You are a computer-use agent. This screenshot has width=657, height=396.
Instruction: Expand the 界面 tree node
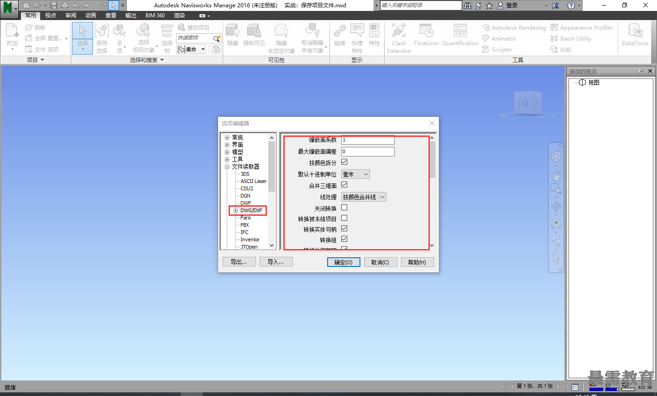(x=227, y=145)
